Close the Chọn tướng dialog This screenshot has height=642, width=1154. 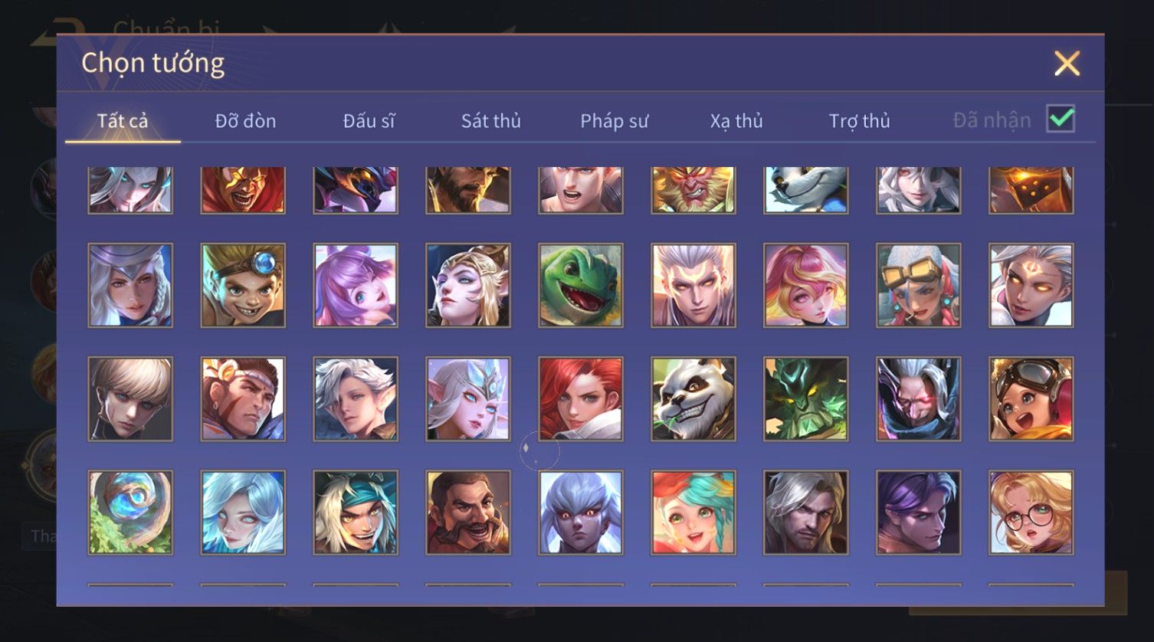pyautogui.click(x=1067, y=63)
